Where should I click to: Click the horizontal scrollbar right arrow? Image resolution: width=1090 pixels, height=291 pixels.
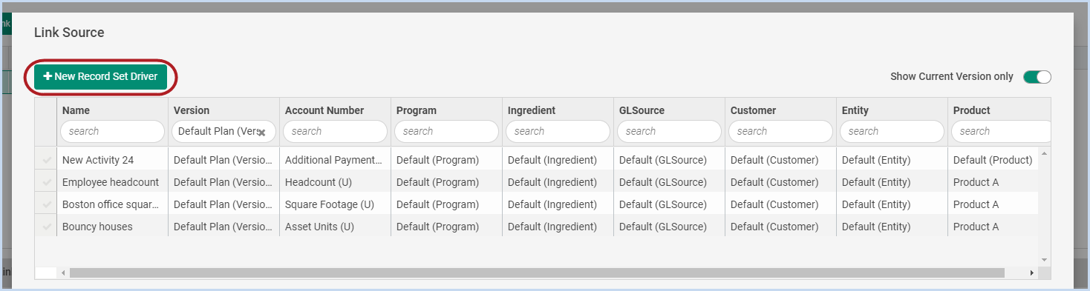pyautogui.click(x=1031, y=273)
